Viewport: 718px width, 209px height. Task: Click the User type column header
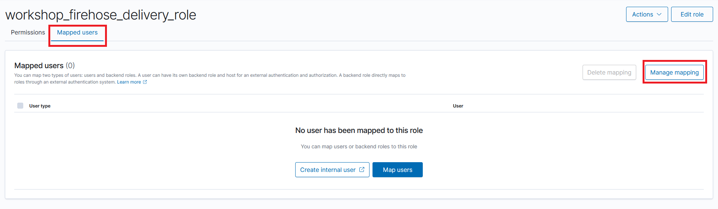(40, 106)
